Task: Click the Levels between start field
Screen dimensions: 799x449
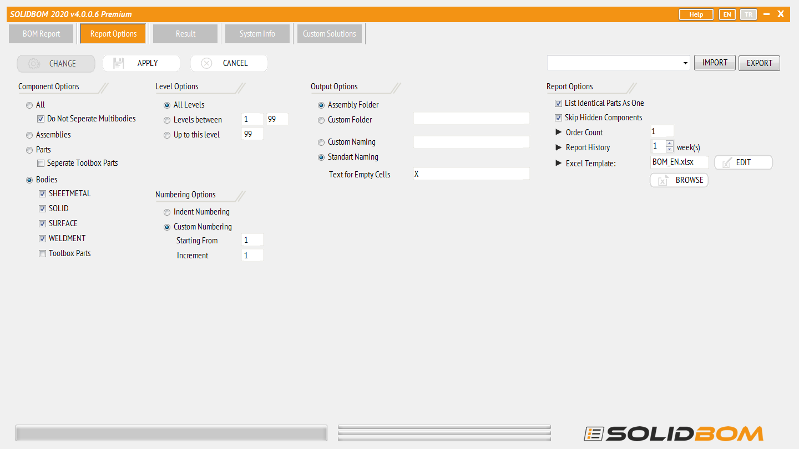Action: [252, 119]
